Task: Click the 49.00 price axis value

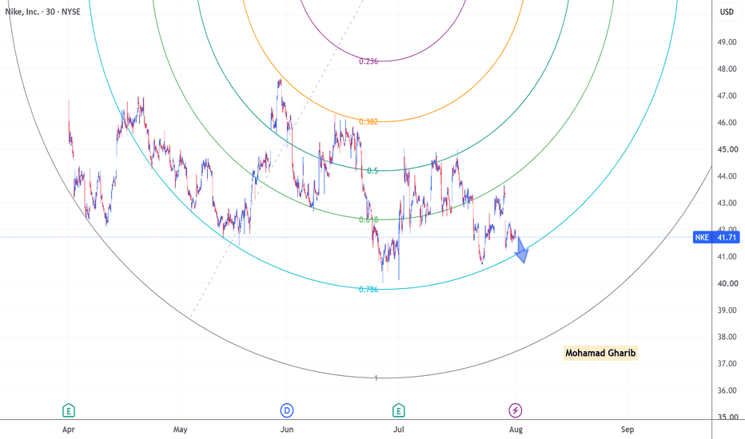Action: pyautogui.click(x=727, y=42)
